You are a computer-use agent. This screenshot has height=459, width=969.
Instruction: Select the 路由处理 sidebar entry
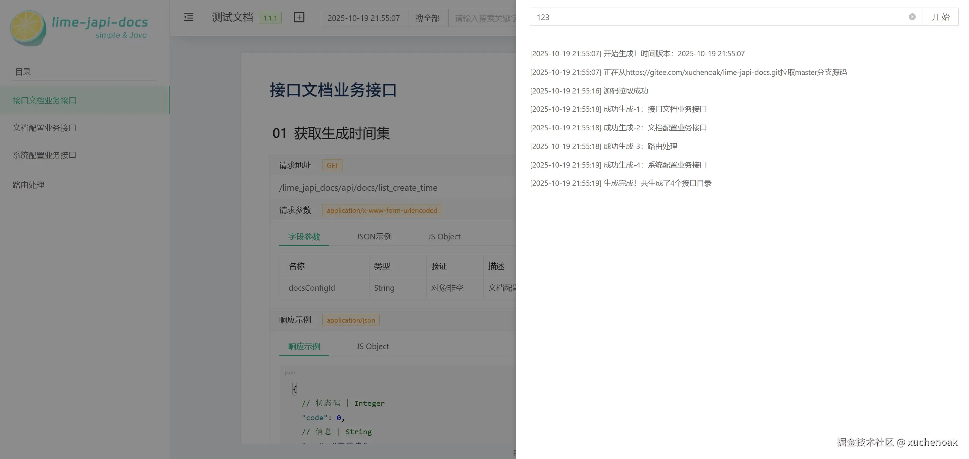click(29, 185)
